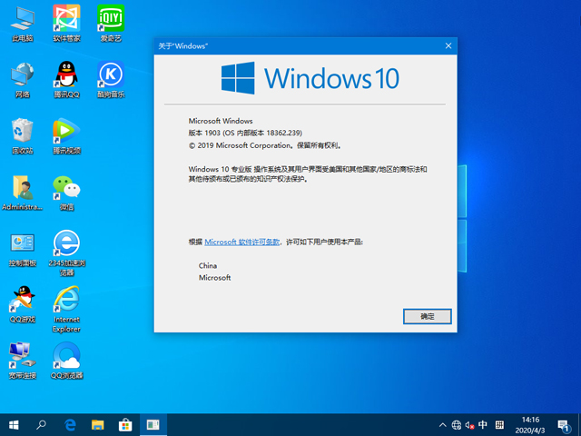This screenshot has width=581, height=436.
Task: Select the QQ浏览器 desktop shortcut
Action: [x=66, y=362]
